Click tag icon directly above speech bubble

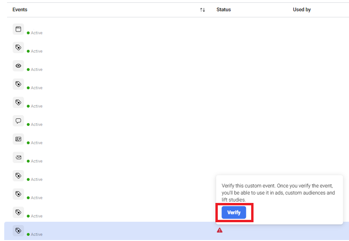click(18, 102)
